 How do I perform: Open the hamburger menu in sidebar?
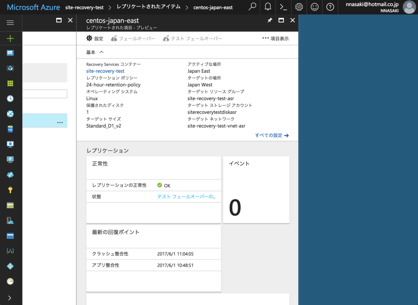coord(10,23)
